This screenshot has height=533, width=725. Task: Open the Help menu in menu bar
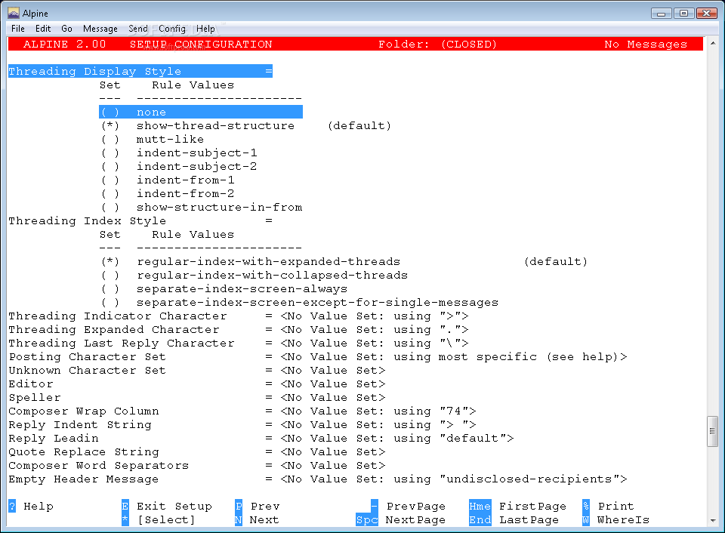[205, 29]
